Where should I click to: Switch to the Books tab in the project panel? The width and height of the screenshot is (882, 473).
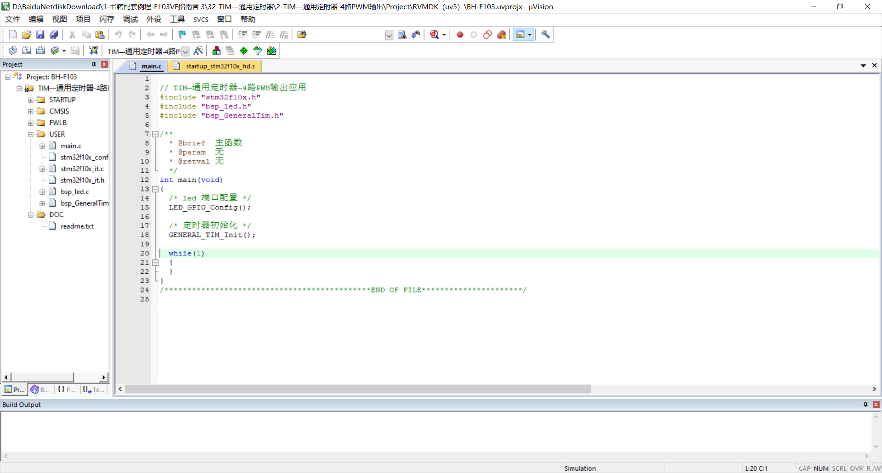point(40,389)
